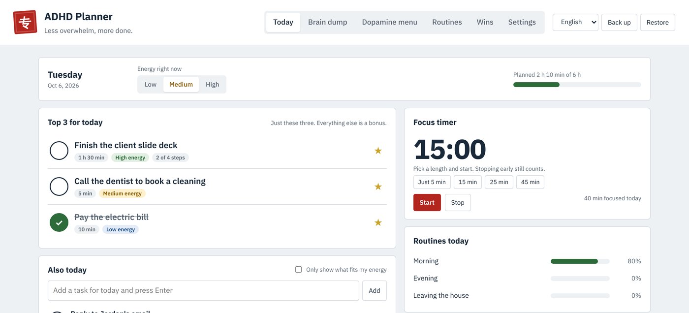Open the Routines tab
689x313 pixels.
447,22
